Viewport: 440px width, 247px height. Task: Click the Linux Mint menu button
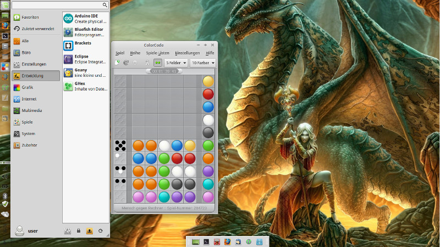5,5
